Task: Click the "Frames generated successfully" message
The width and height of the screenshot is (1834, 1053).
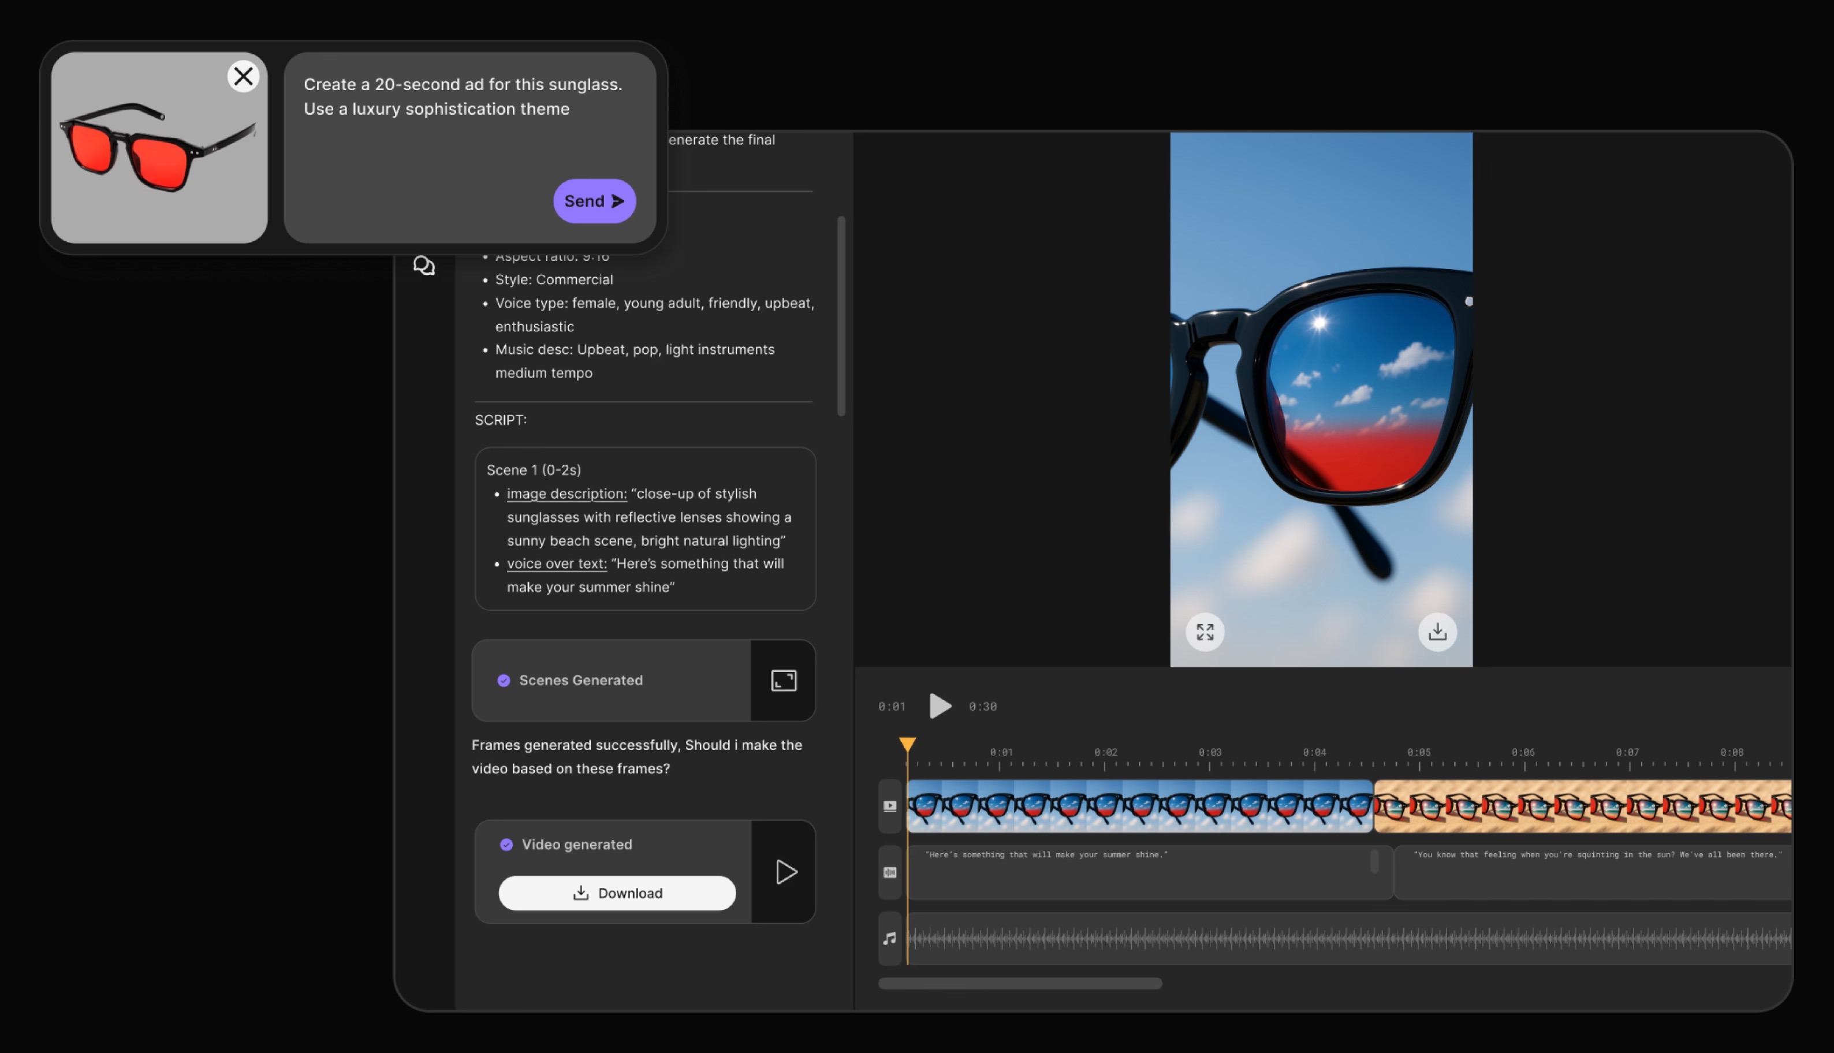Action: (x=636, y=756)
